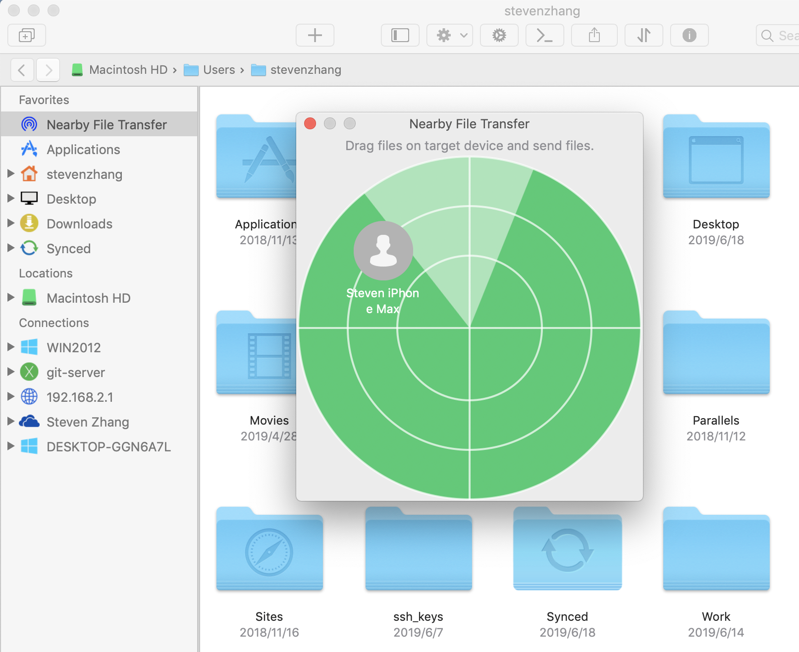The width and height of the screenshot is (799, 652).
Task: Click the settings cog toolbar icon
Action: click(x=499, y=35)
